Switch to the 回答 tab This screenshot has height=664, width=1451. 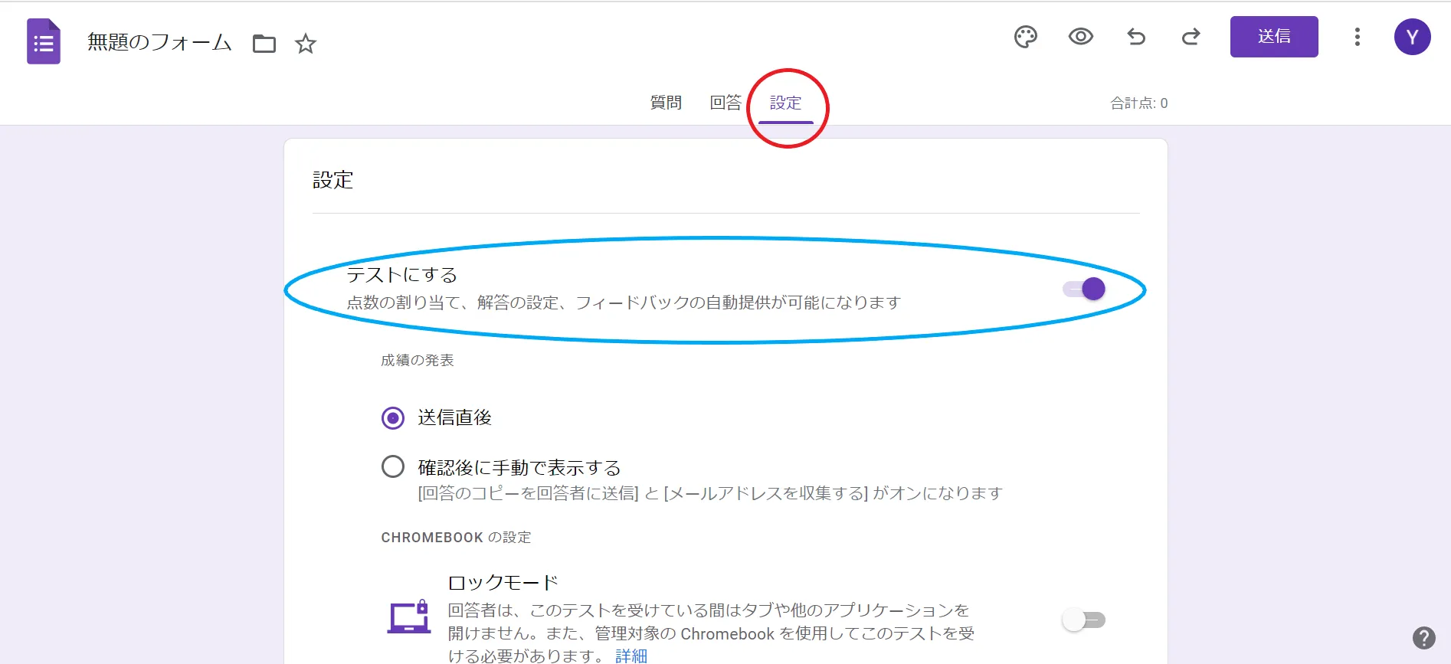(x=725, y=103)
